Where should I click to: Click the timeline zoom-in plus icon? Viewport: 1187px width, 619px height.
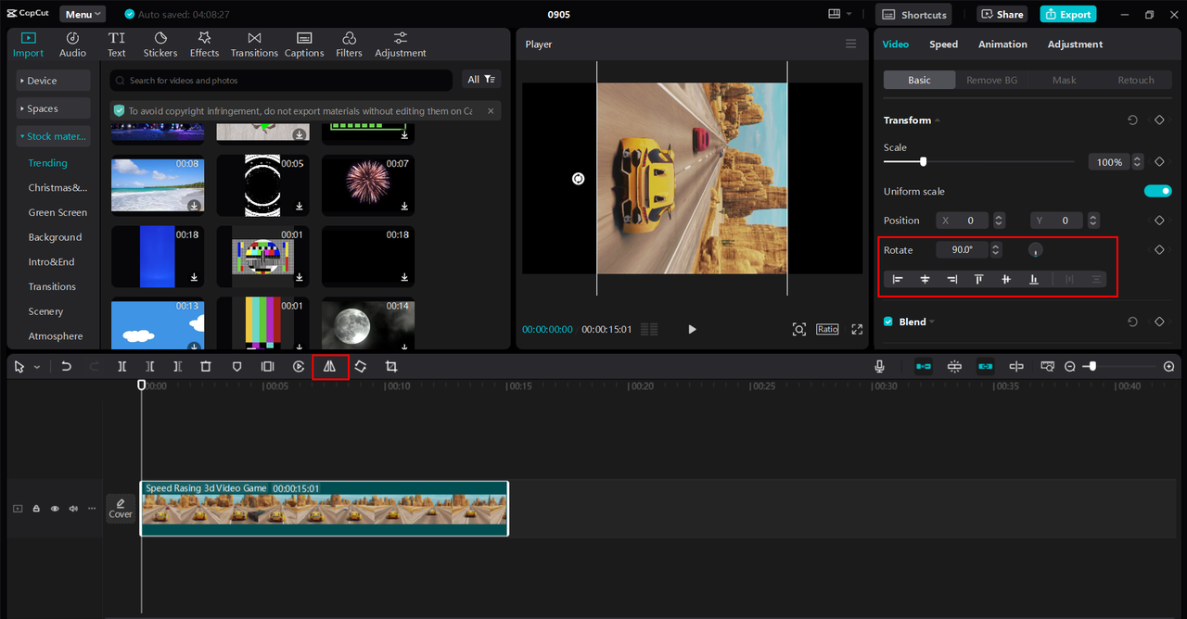1168,367
